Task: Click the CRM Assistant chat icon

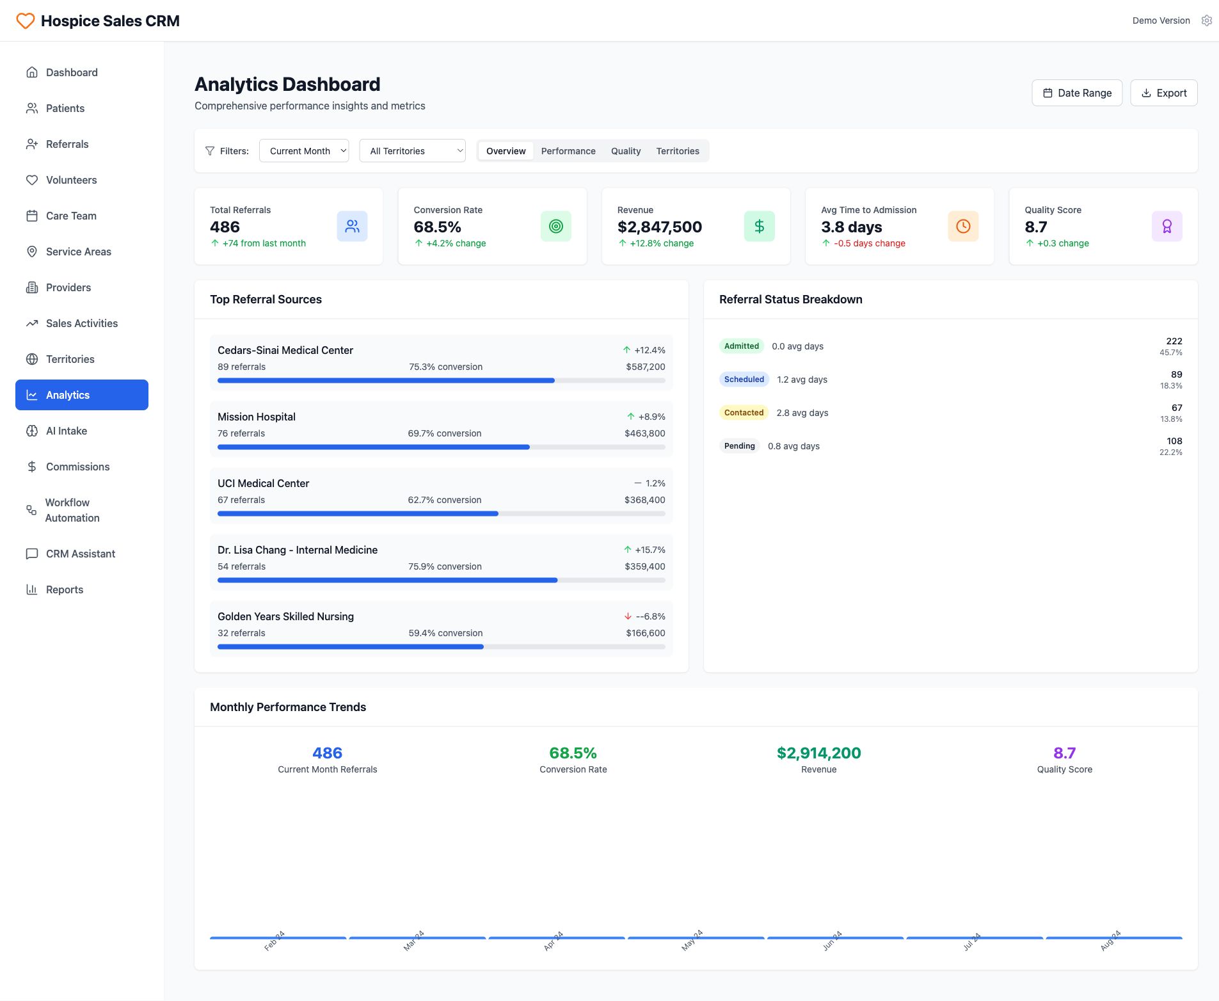Action: [x=32, y=554]
